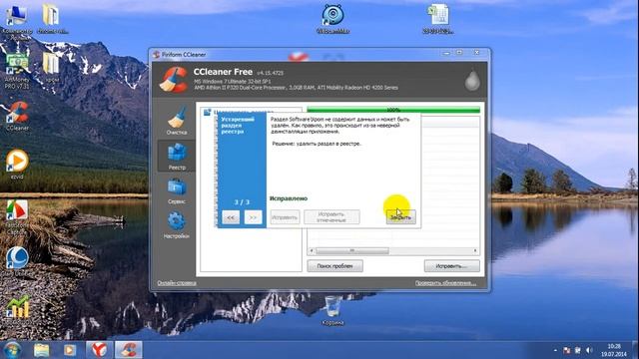
Task: Open the Очистка (Cleaner) section
Action: point(177,121)
